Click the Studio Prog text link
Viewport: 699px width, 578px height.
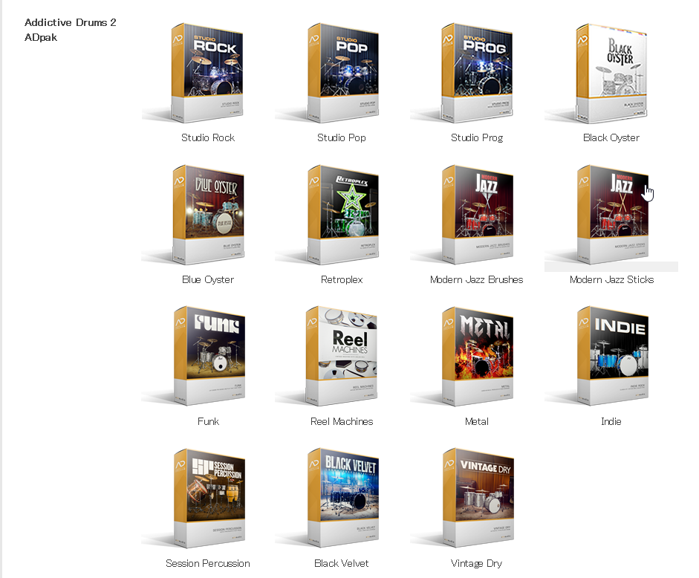477,137
